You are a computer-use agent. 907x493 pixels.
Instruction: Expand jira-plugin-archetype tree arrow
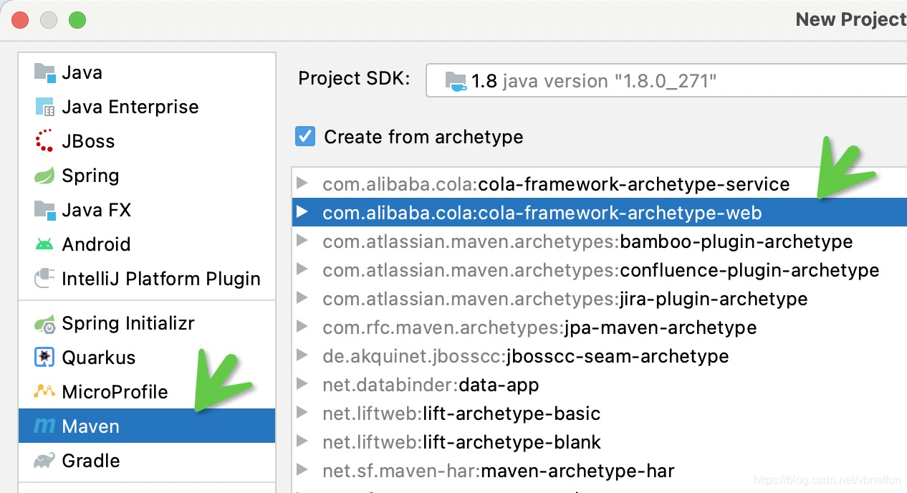point(302,299)
